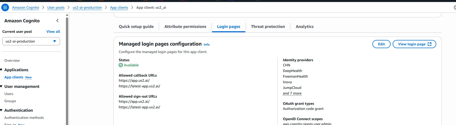
Task: Open us2-ai-production breadcrumb link
Action: coord(87,7)
